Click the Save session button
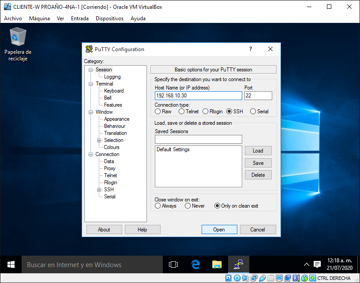The height and width of the screenshot is (283, 360). click(x=258, y=163)
